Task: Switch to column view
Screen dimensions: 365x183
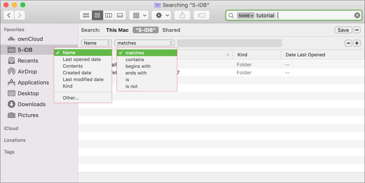Action: (x=109, y=15)
